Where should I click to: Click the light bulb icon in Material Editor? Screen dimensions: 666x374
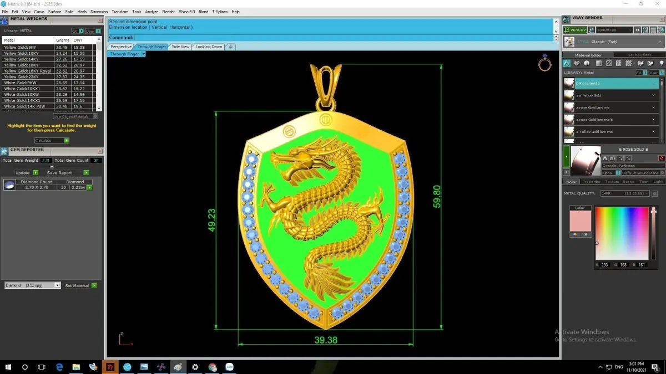pyautogui.click(x=661, y=63)
